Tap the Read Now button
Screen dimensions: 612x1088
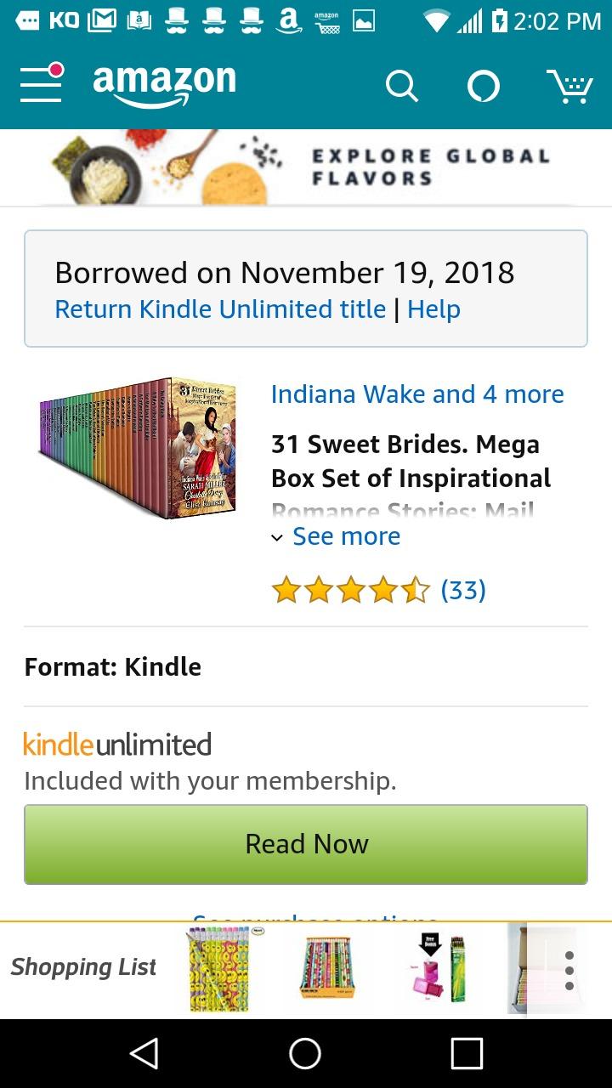click(306, 843)
